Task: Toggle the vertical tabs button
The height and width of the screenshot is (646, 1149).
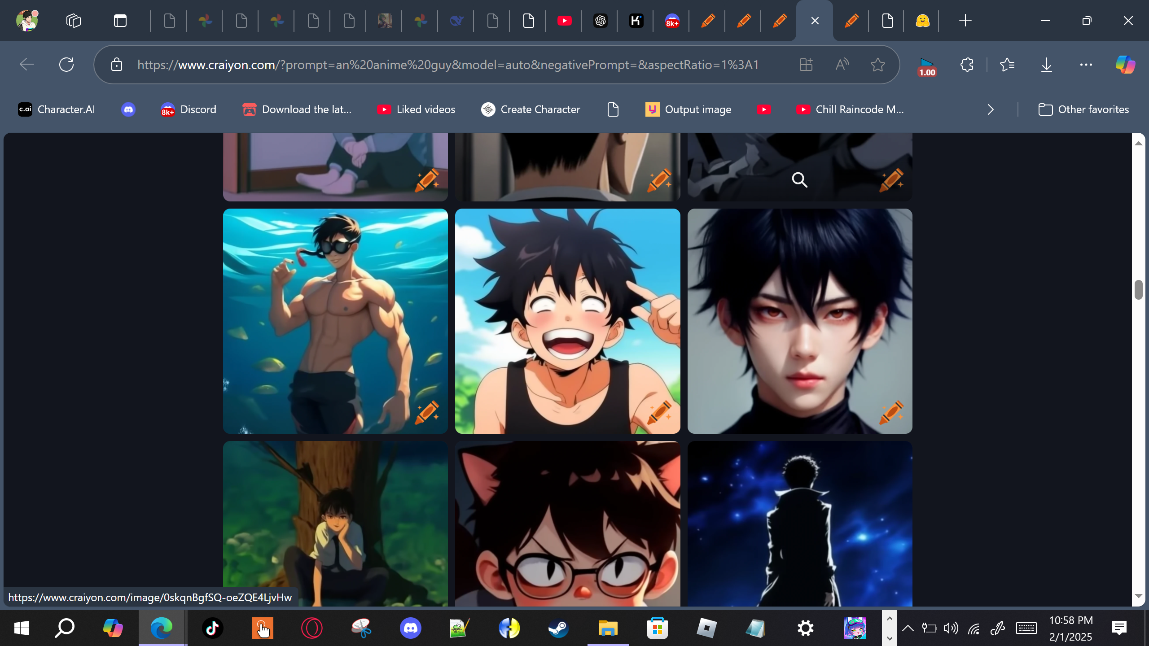Action: click(x=120, y=21)
